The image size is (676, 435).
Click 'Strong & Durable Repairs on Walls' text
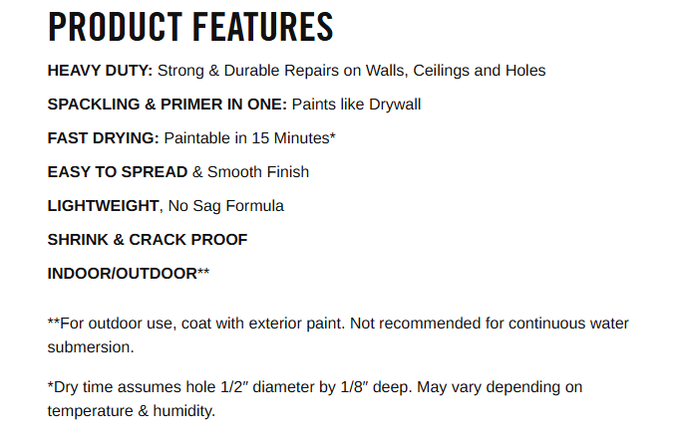click(283, 71)
